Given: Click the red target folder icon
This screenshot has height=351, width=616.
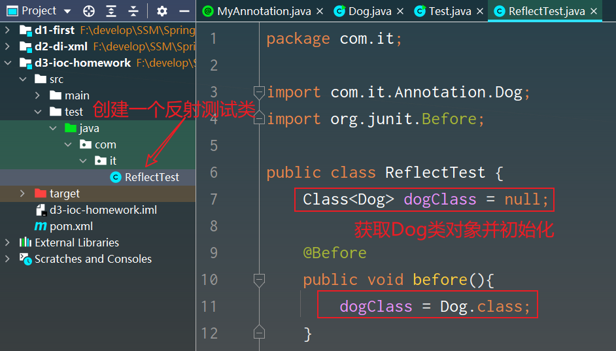Looking at the screenshot, I should click(x=41, y=193).
